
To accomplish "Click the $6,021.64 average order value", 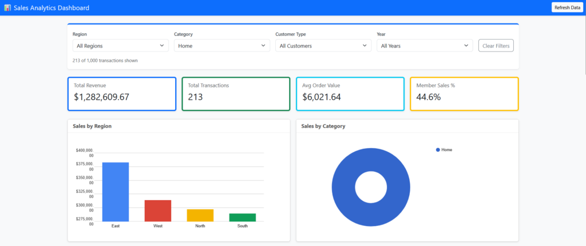I will [x=322, y=97].
